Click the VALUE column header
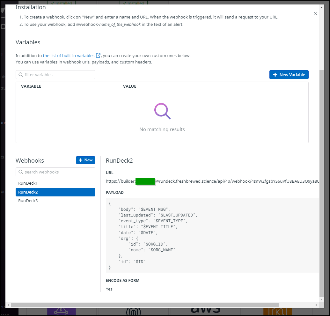The image size is (330, 316). coord(130,86)
